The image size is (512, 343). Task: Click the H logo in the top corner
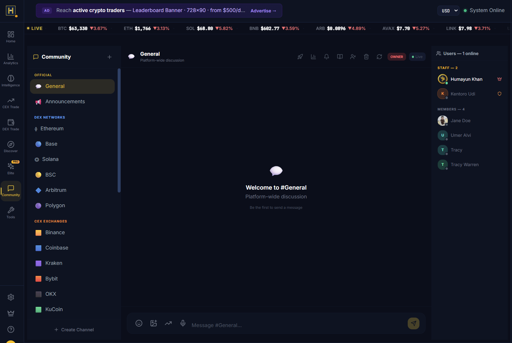pos(11,11)
